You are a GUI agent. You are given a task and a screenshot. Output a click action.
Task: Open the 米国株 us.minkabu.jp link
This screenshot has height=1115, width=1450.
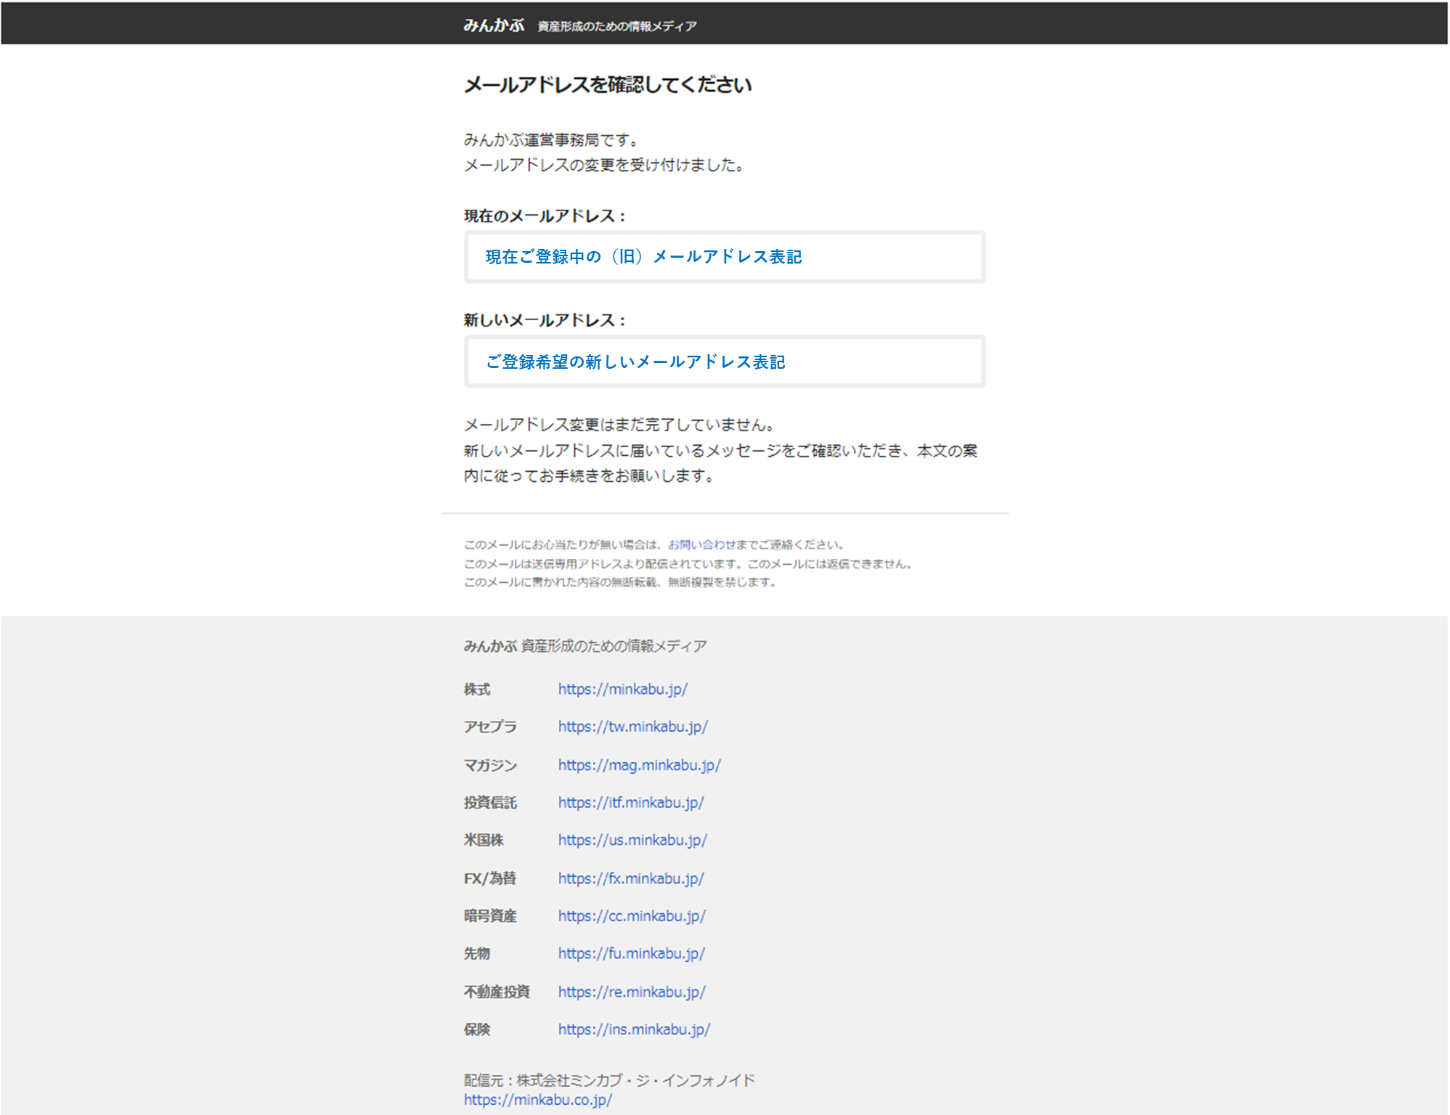point(632,840)
